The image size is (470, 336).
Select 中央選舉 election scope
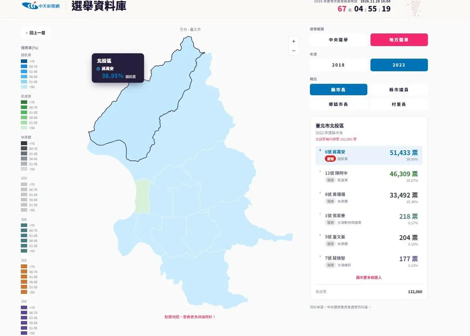[x=339, y=40]
